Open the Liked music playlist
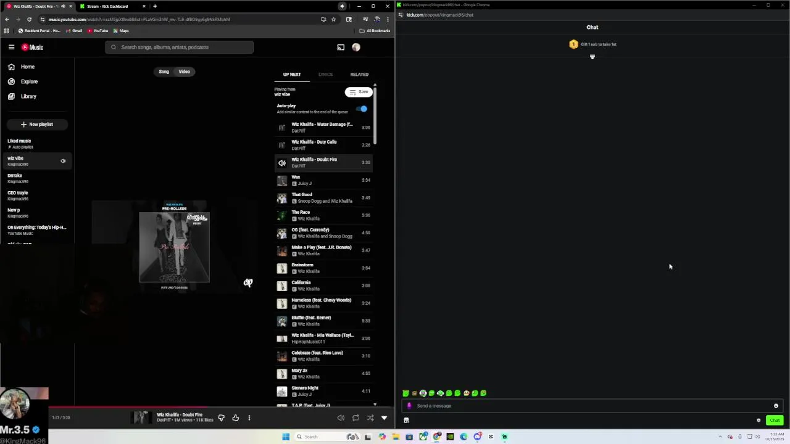 [x=37, y=144]
